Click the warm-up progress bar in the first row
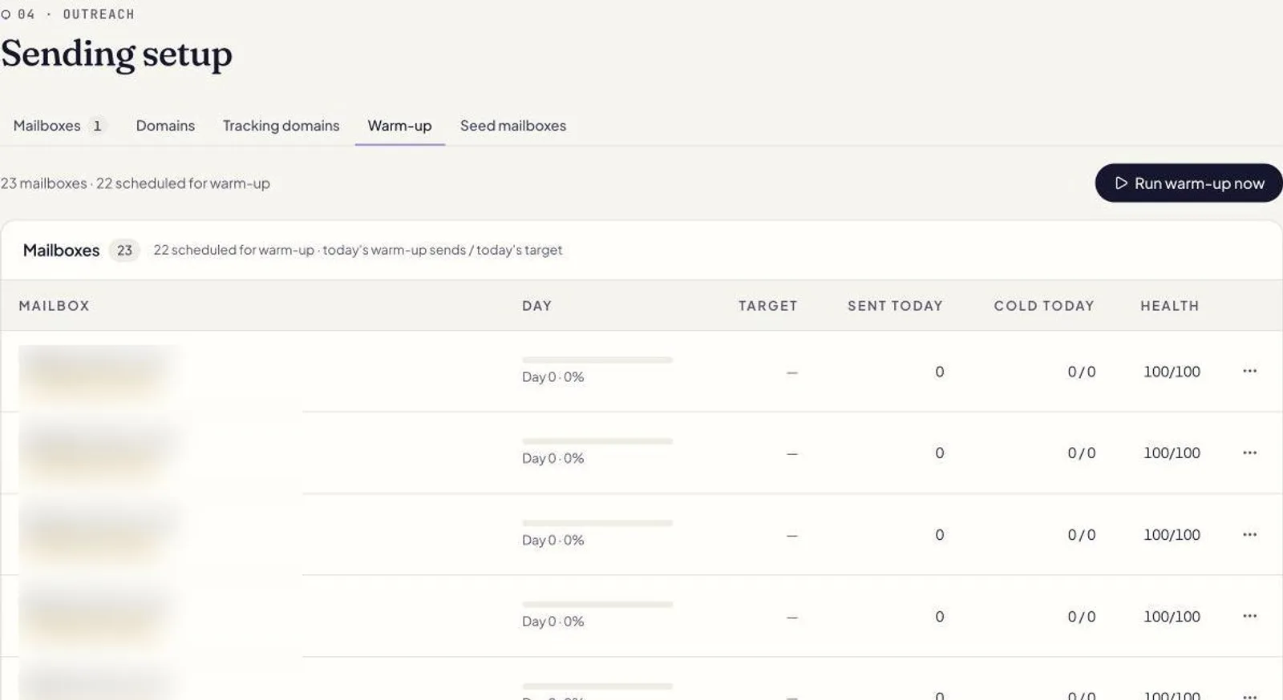1283x700 pixels. pyautogui.click(x=597, y=360)
